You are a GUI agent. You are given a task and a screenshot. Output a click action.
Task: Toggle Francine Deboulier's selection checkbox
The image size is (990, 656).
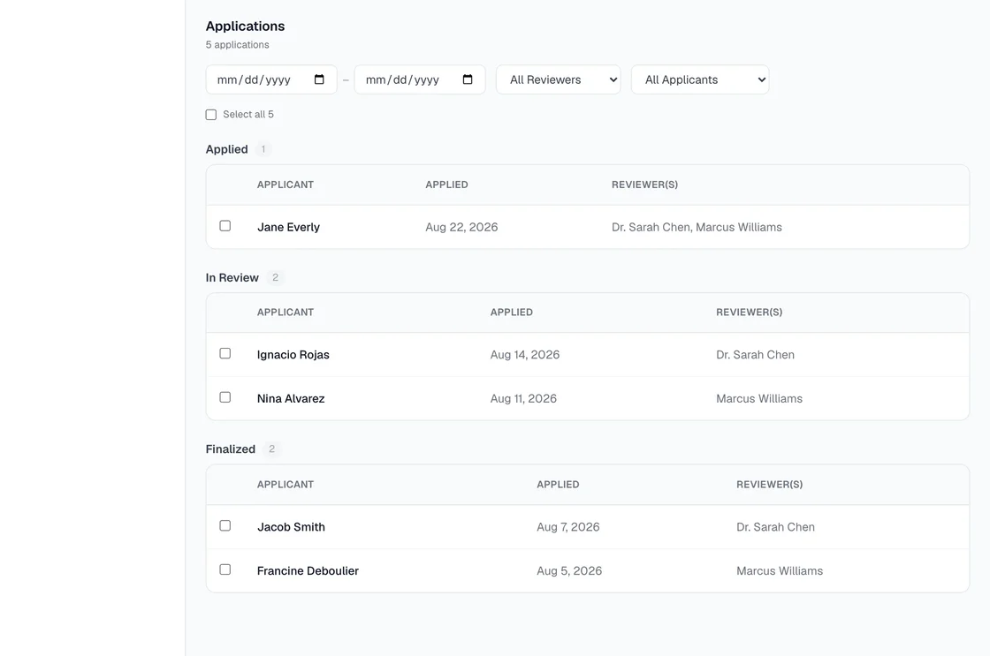(225, 569)
